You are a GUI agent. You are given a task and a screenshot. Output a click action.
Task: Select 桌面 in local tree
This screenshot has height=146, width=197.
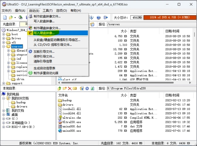(15, 115)
